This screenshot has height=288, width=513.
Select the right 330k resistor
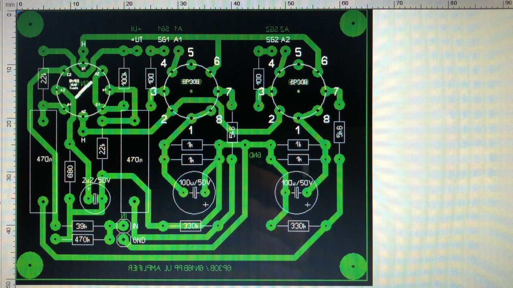299,226
